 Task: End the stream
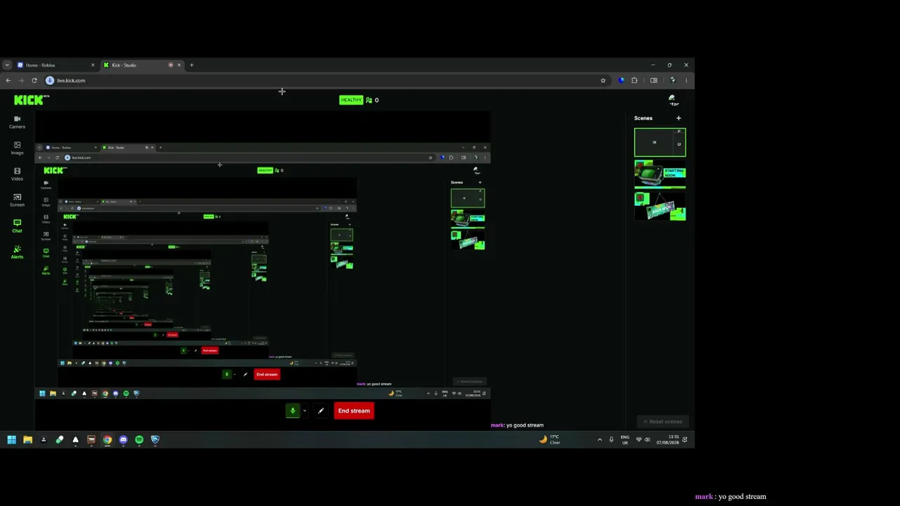pyautogui.click(x=354, y=411)
